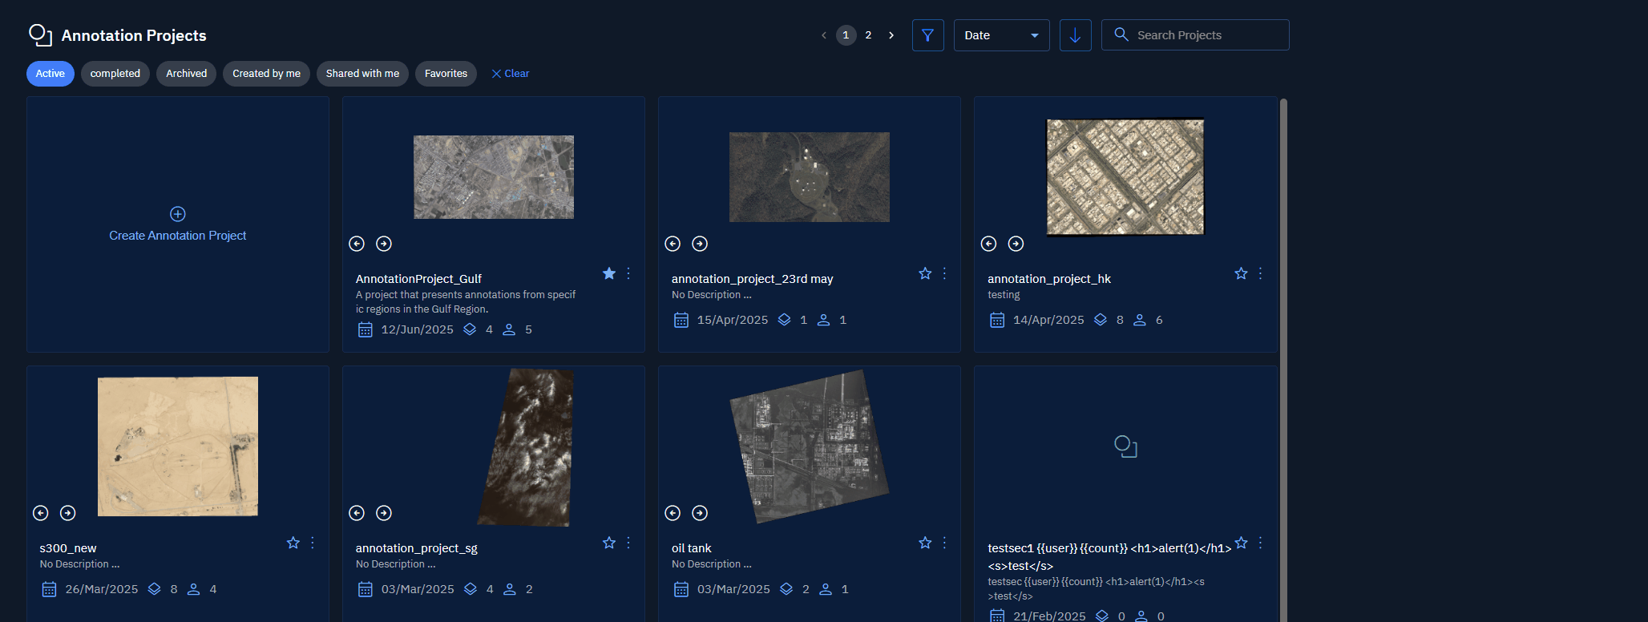1648x622 pixels.
Task: Open the oil tank card's three-dot menu
Action: [x=944, y=543]
